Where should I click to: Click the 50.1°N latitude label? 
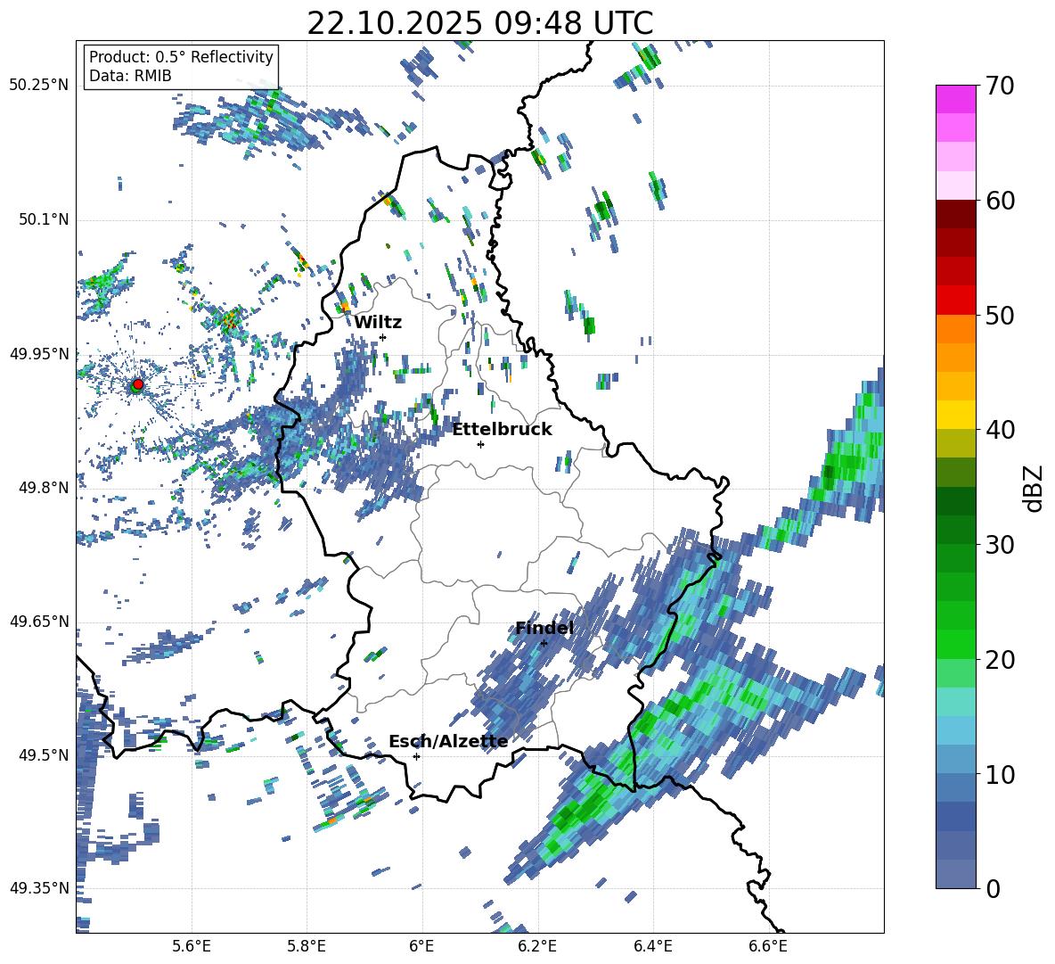(x=43, y=219)
